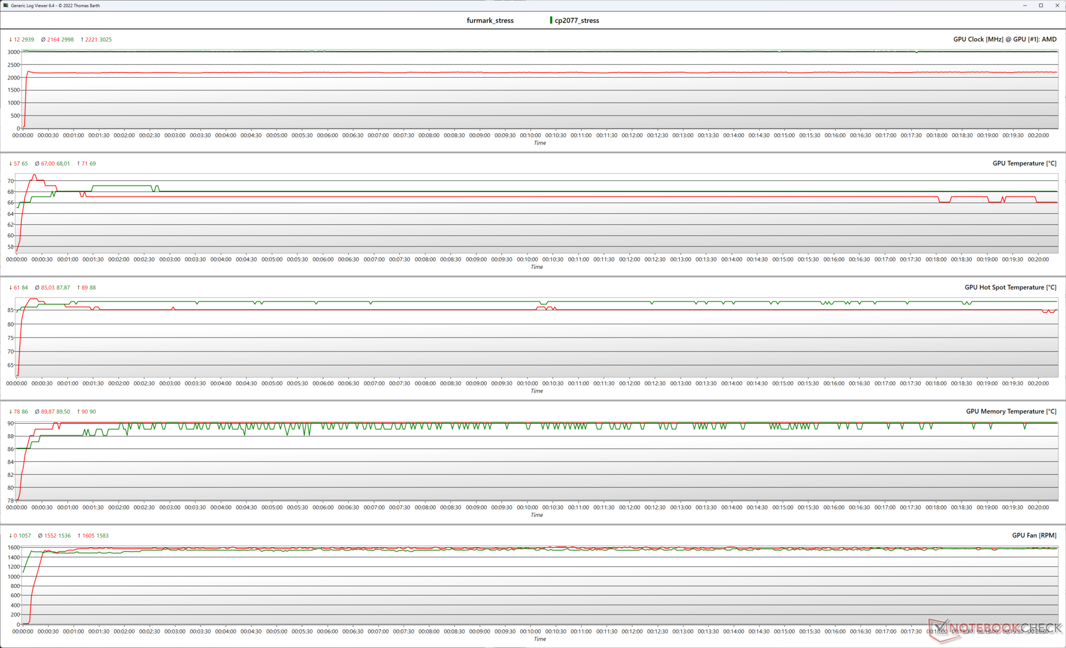Click the average stat 'Ø 1552 1536'

coord(54,536)
